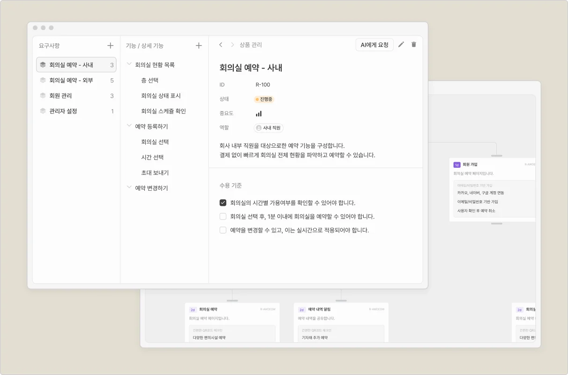Image resolution: width=568 pixels, height=375 pixels.
Task: Open the 관리자 설정 requirement
Action: (63, 111)
